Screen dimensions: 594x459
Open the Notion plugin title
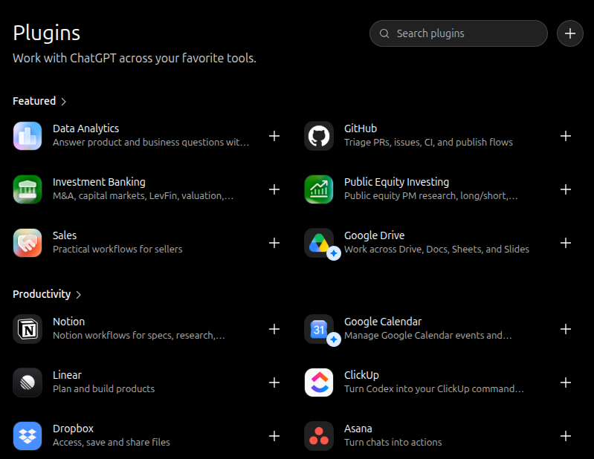[68, 322]
